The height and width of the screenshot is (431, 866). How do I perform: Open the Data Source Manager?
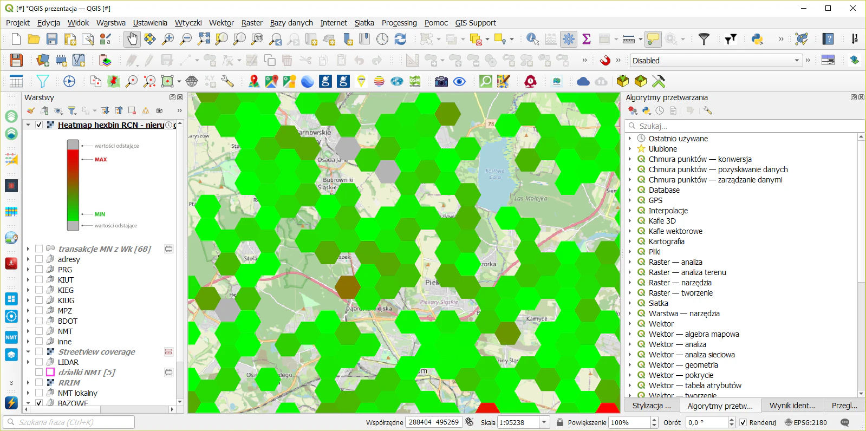(x=43, y=60)
